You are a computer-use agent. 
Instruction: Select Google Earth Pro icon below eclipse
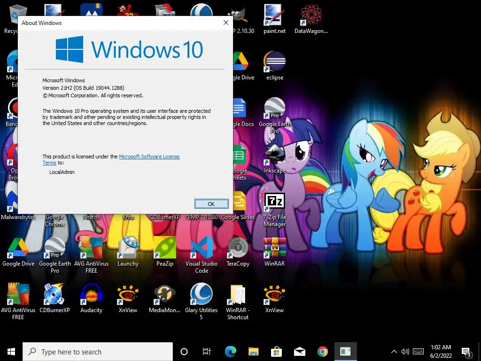point(274,116)
